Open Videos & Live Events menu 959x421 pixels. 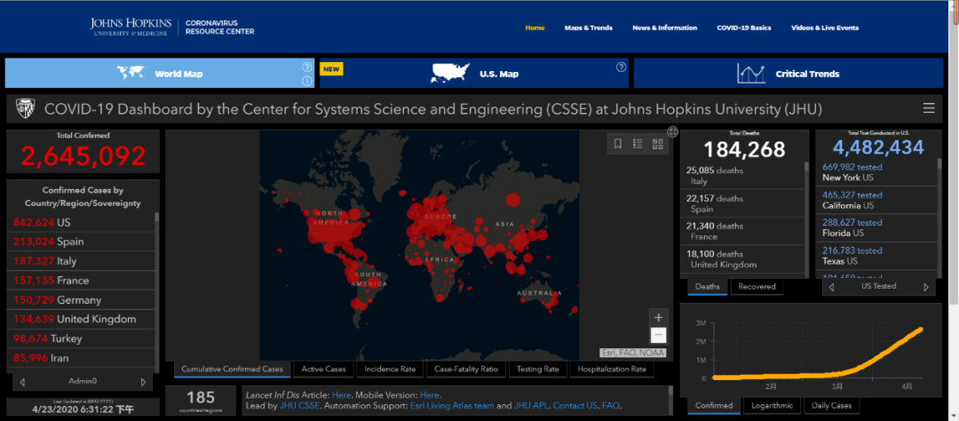point(824,28)
